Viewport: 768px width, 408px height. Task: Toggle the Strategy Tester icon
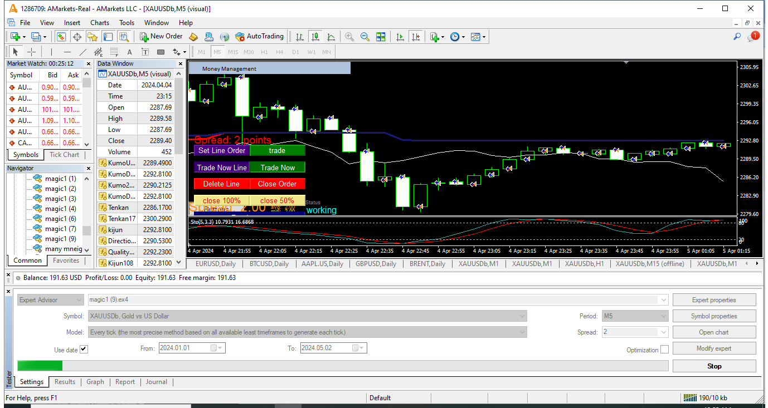coord(124,37)
